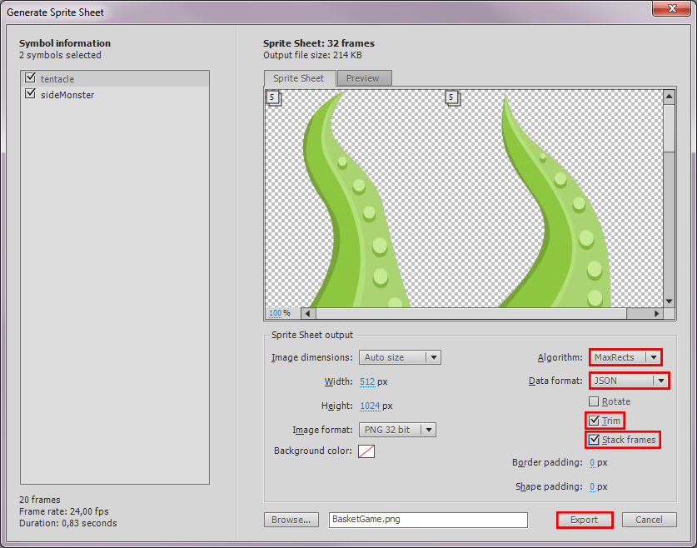697x548 pixels.
Task: Click the scroll right arrow under preview
Action: [x=656, y=313]
